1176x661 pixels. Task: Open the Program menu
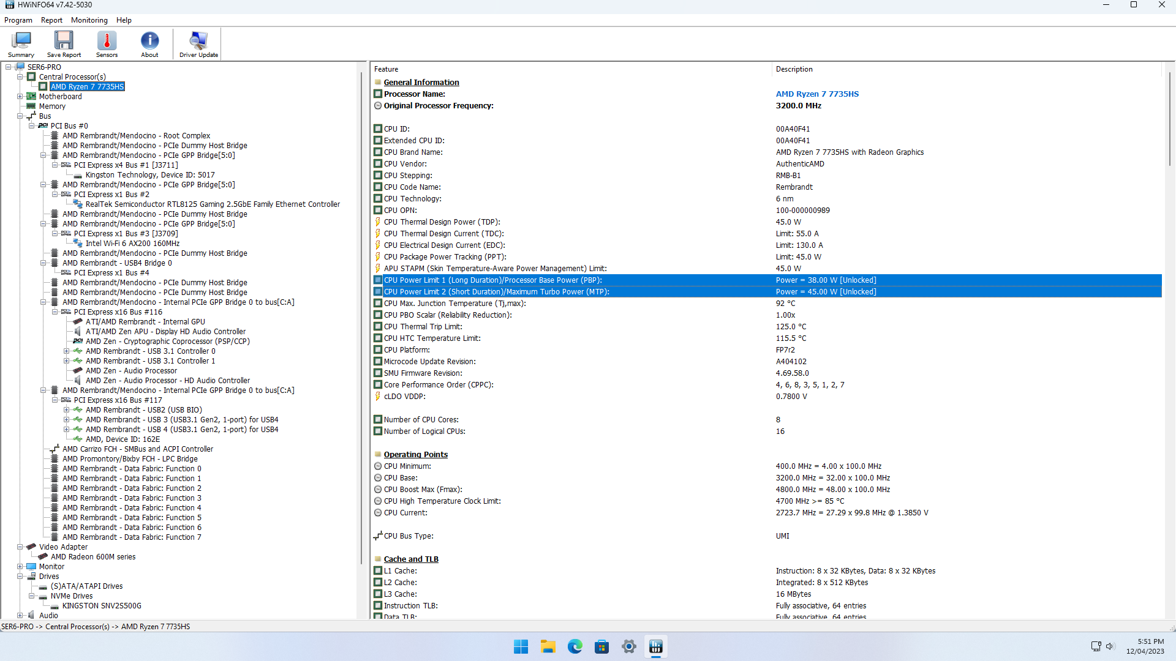click(18, 20)
